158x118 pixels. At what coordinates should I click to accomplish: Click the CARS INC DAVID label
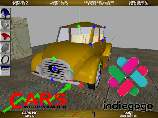coord(30,114)
